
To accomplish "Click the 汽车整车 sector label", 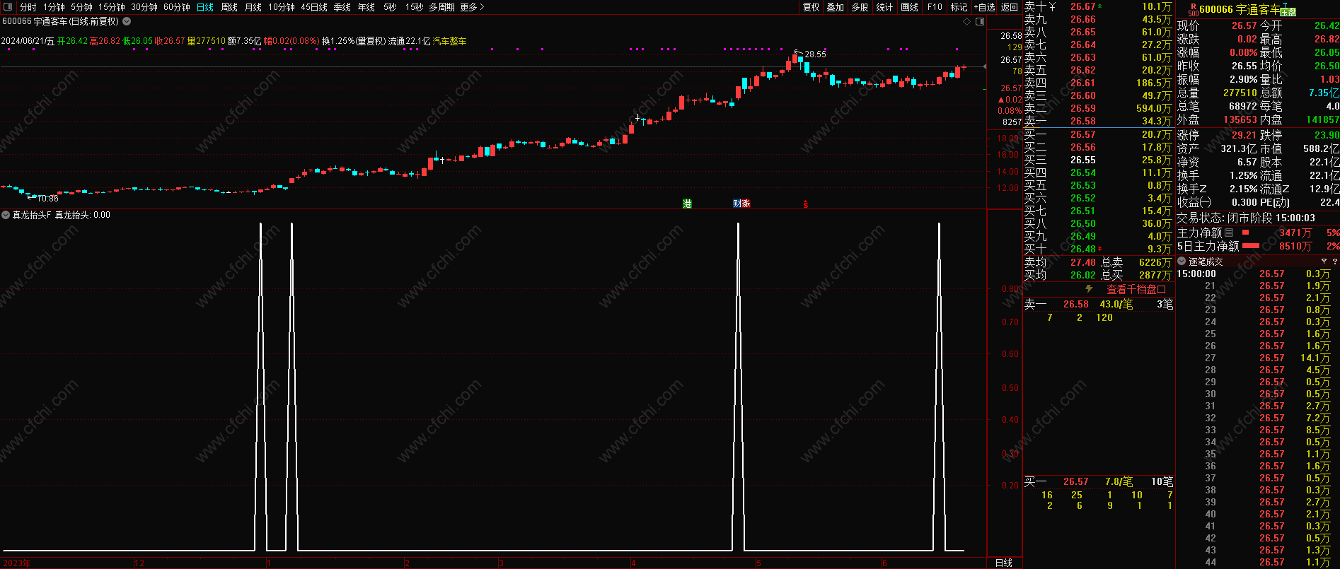I will click(x=450, y=41).
